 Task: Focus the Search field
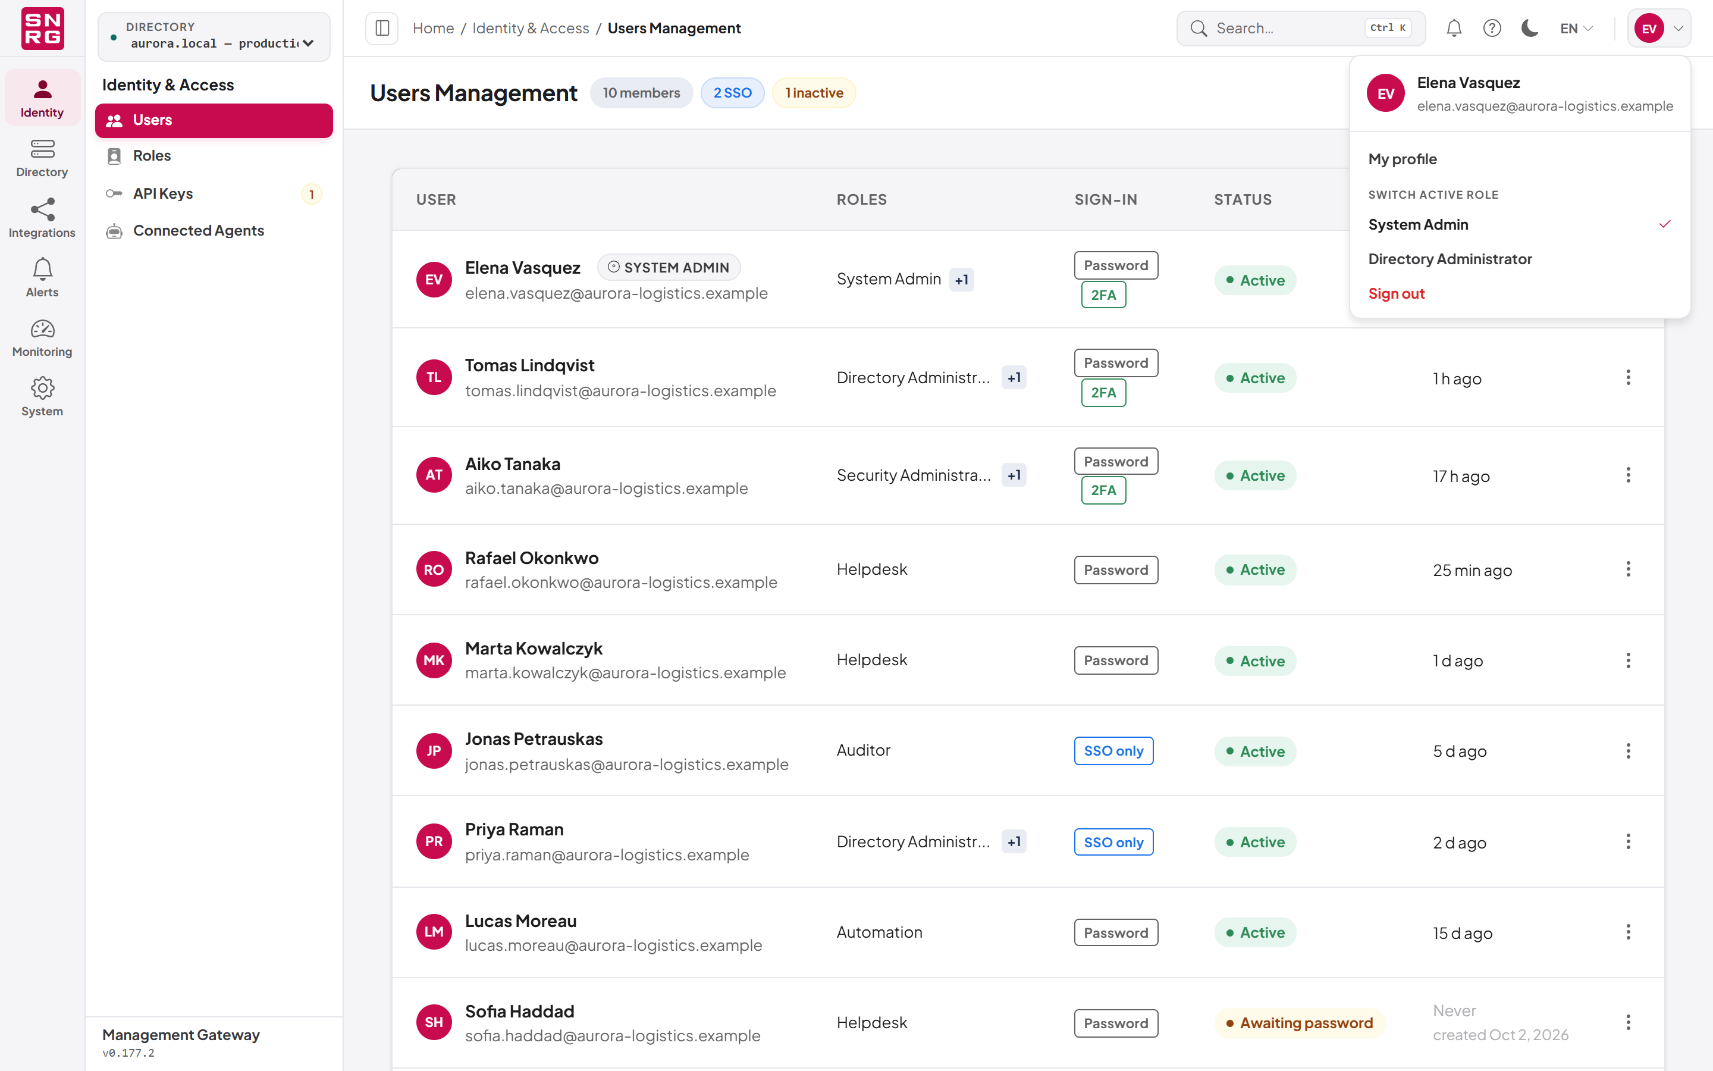(x=1301, y=29)
